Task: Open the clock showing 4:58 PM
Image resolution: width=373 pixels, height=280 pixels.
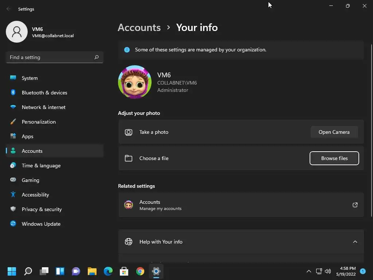Action: click(346, 271)
